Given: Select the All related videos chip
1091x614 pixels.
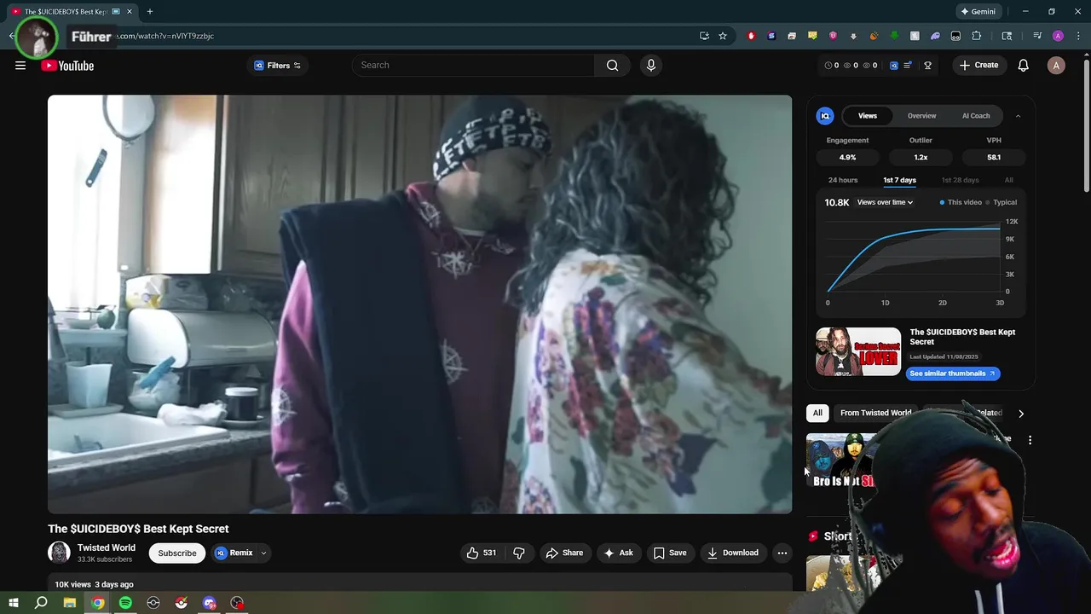Looking at the screenshot, I should click(817, 413).
